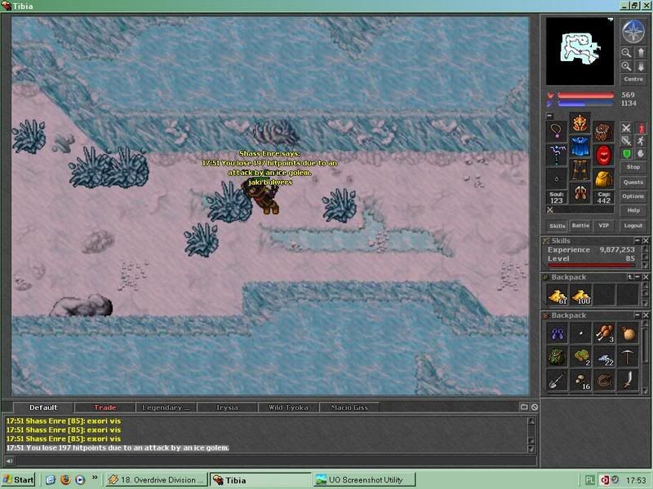Screen dimensions: 653x489
Task: Toggle the VIP list button
Action: click(603, 226)
